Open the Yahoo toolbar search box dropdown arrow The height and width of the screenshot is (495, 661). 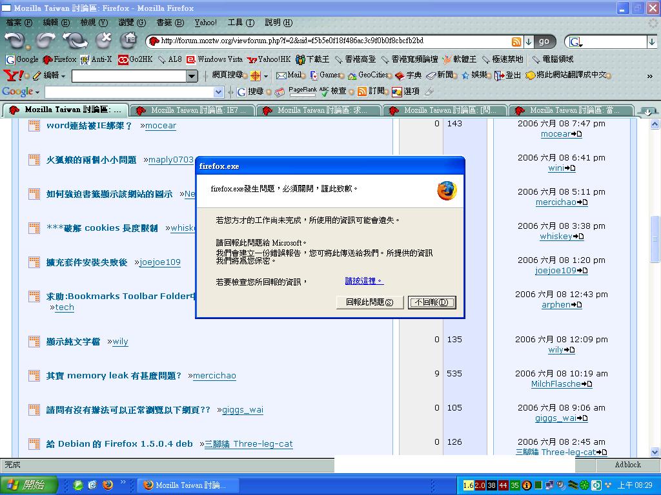(x=192, y=76)
